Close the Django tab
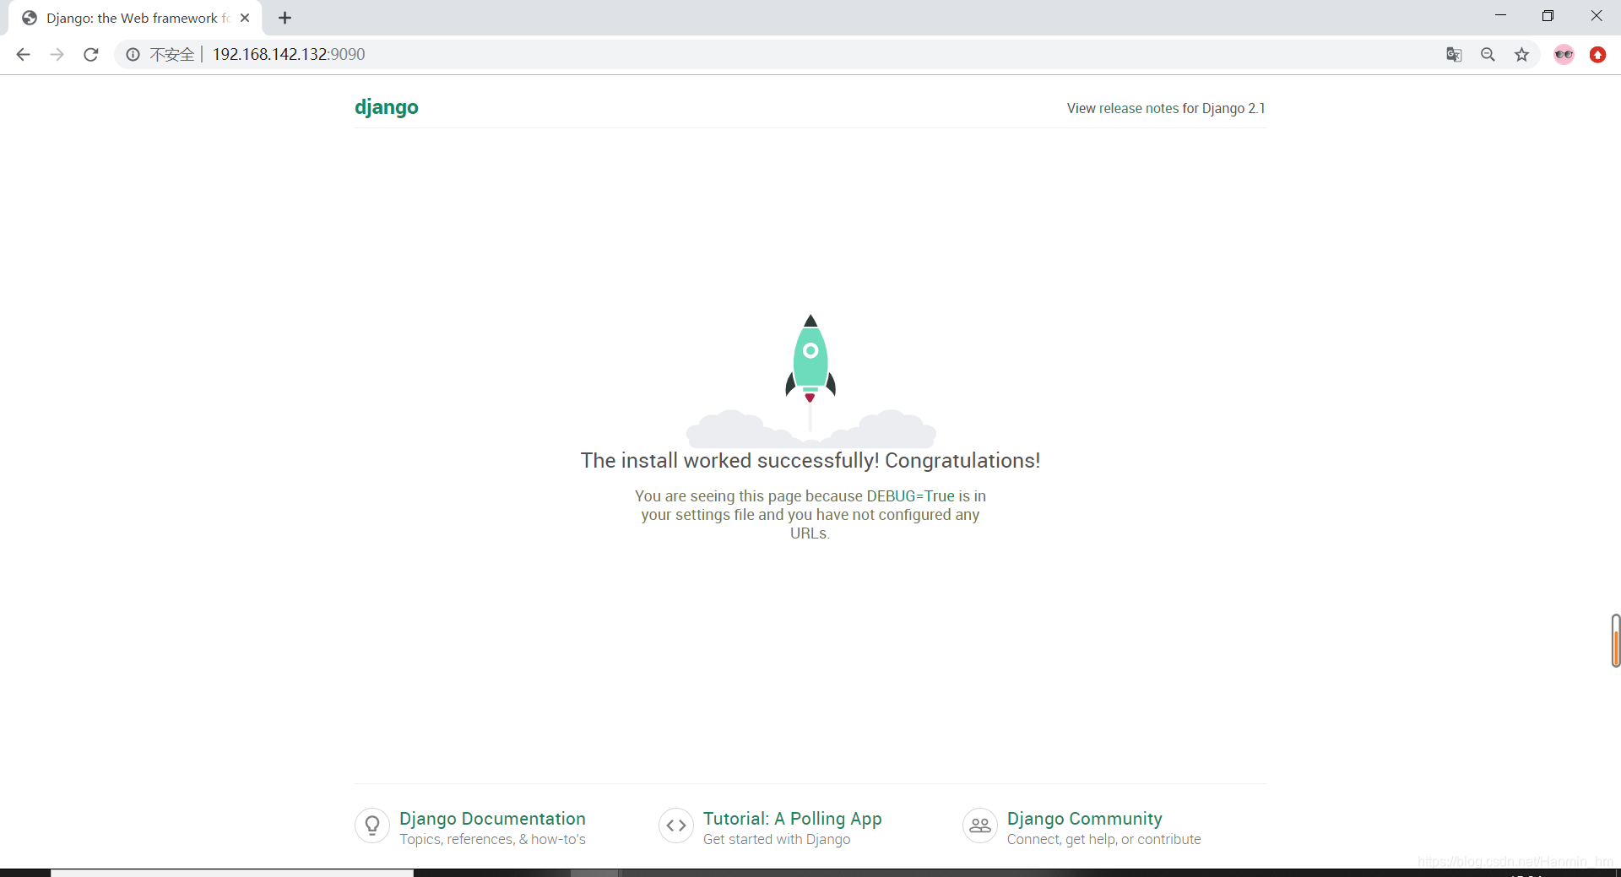Screen dimensions: 1621x877 [x=245, y=18]
